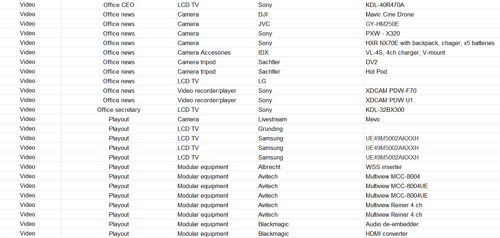Viewport: 500px width, 238px height.
Task: Select the DJI manufacturer cell
Action: pos(264,14)
